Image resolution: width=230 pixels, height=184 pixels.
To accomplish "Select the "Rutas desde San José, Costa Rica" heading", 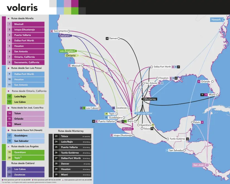I will pos(27,108).
